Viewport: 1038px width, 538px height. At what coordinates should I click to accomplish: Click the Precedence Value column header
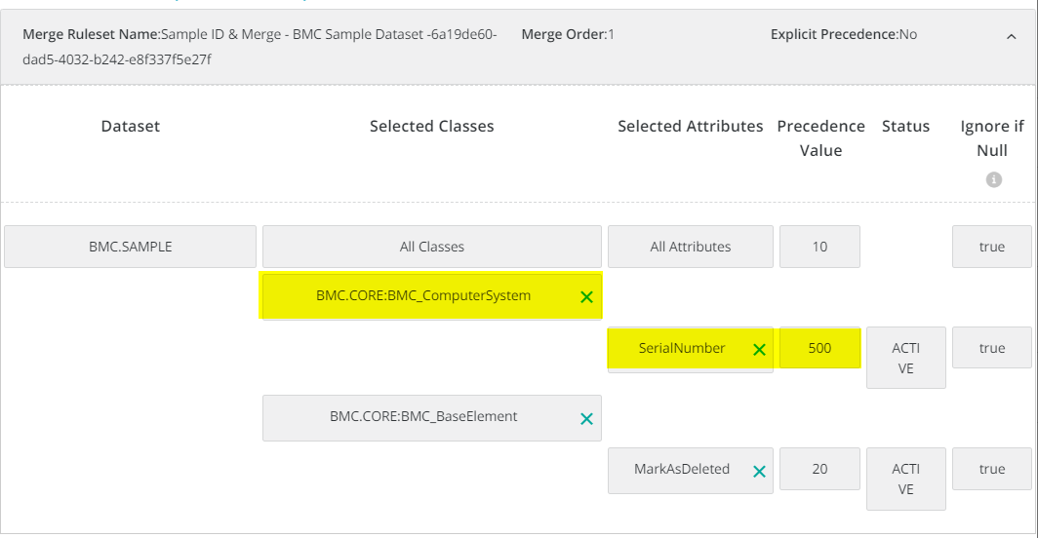(x=820, y=138)
